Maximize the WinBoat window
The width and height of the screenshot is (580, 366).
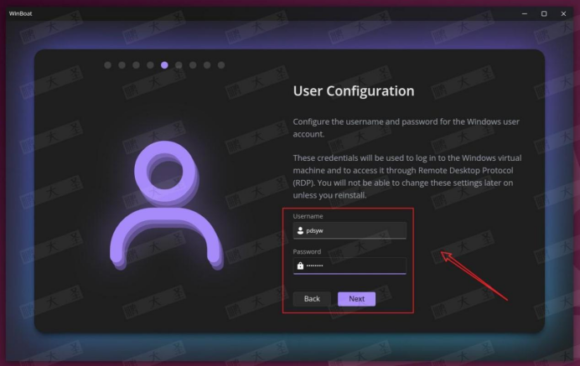(x=544, y=13)
